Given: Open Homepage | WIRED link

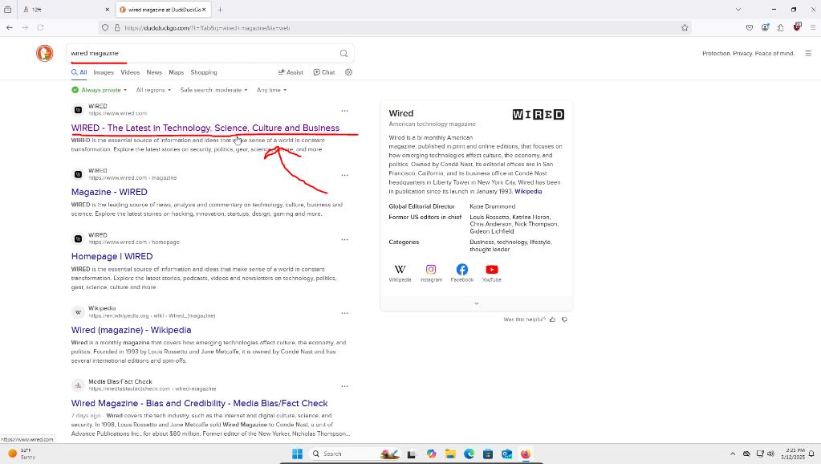Looking at the screenshot, I should click(x=112, y=257).
